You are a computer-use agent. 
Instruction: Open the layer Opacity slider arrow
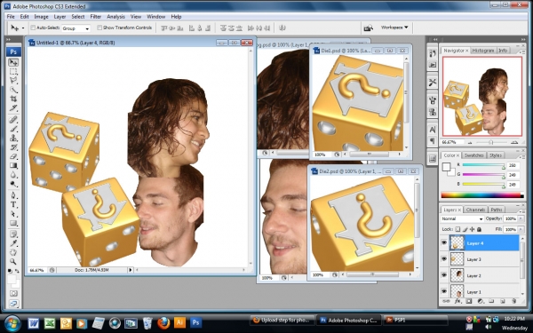pos(521,218)
